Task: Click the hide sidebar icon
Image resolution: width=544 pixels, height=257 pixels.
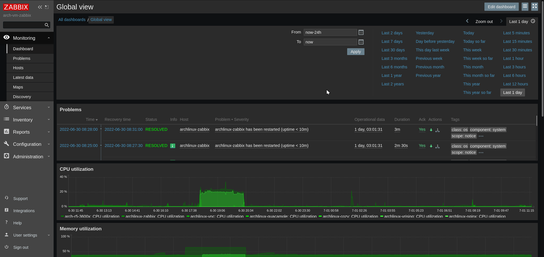Action: [47, 7]
